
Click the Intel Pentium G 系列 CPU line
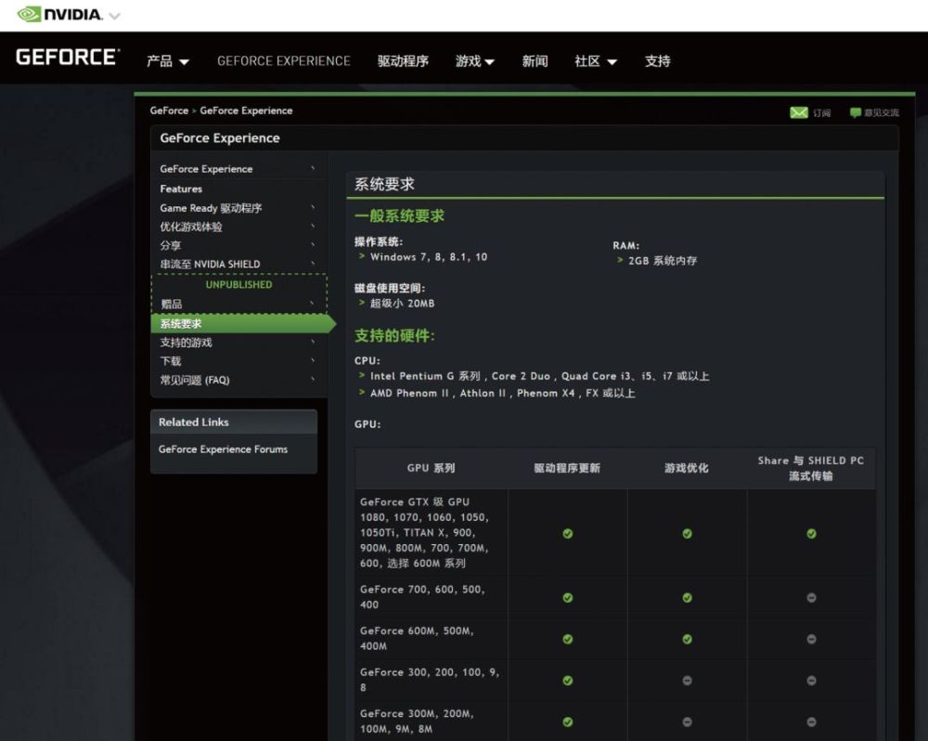point(540,376)
